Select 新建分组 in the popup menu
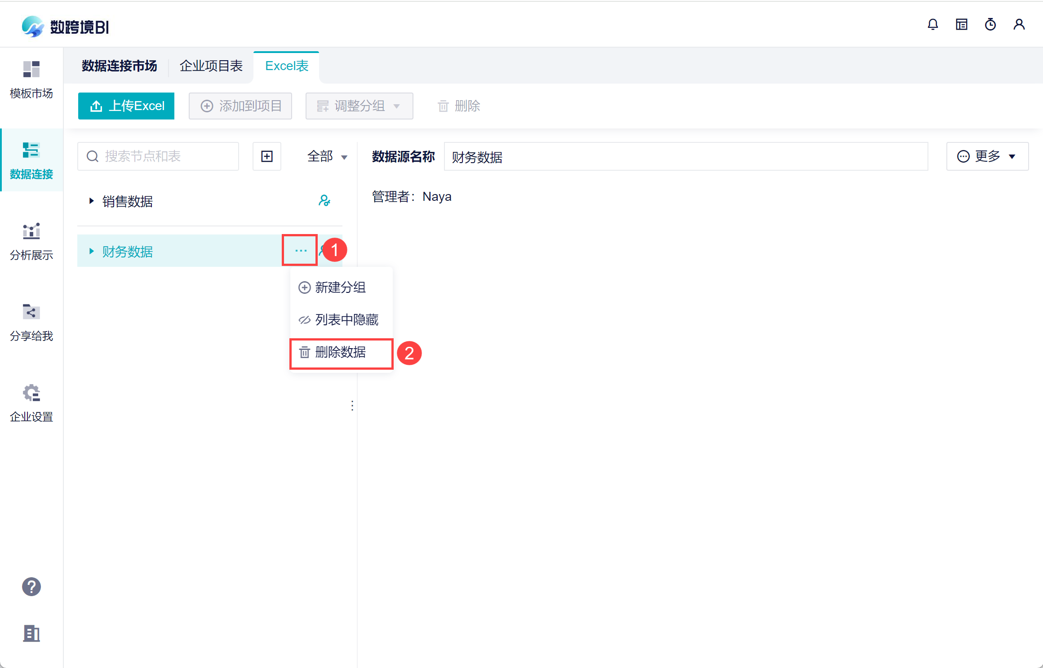The height and width of the screenshot is (668, 1043). (x=341, y=288)
